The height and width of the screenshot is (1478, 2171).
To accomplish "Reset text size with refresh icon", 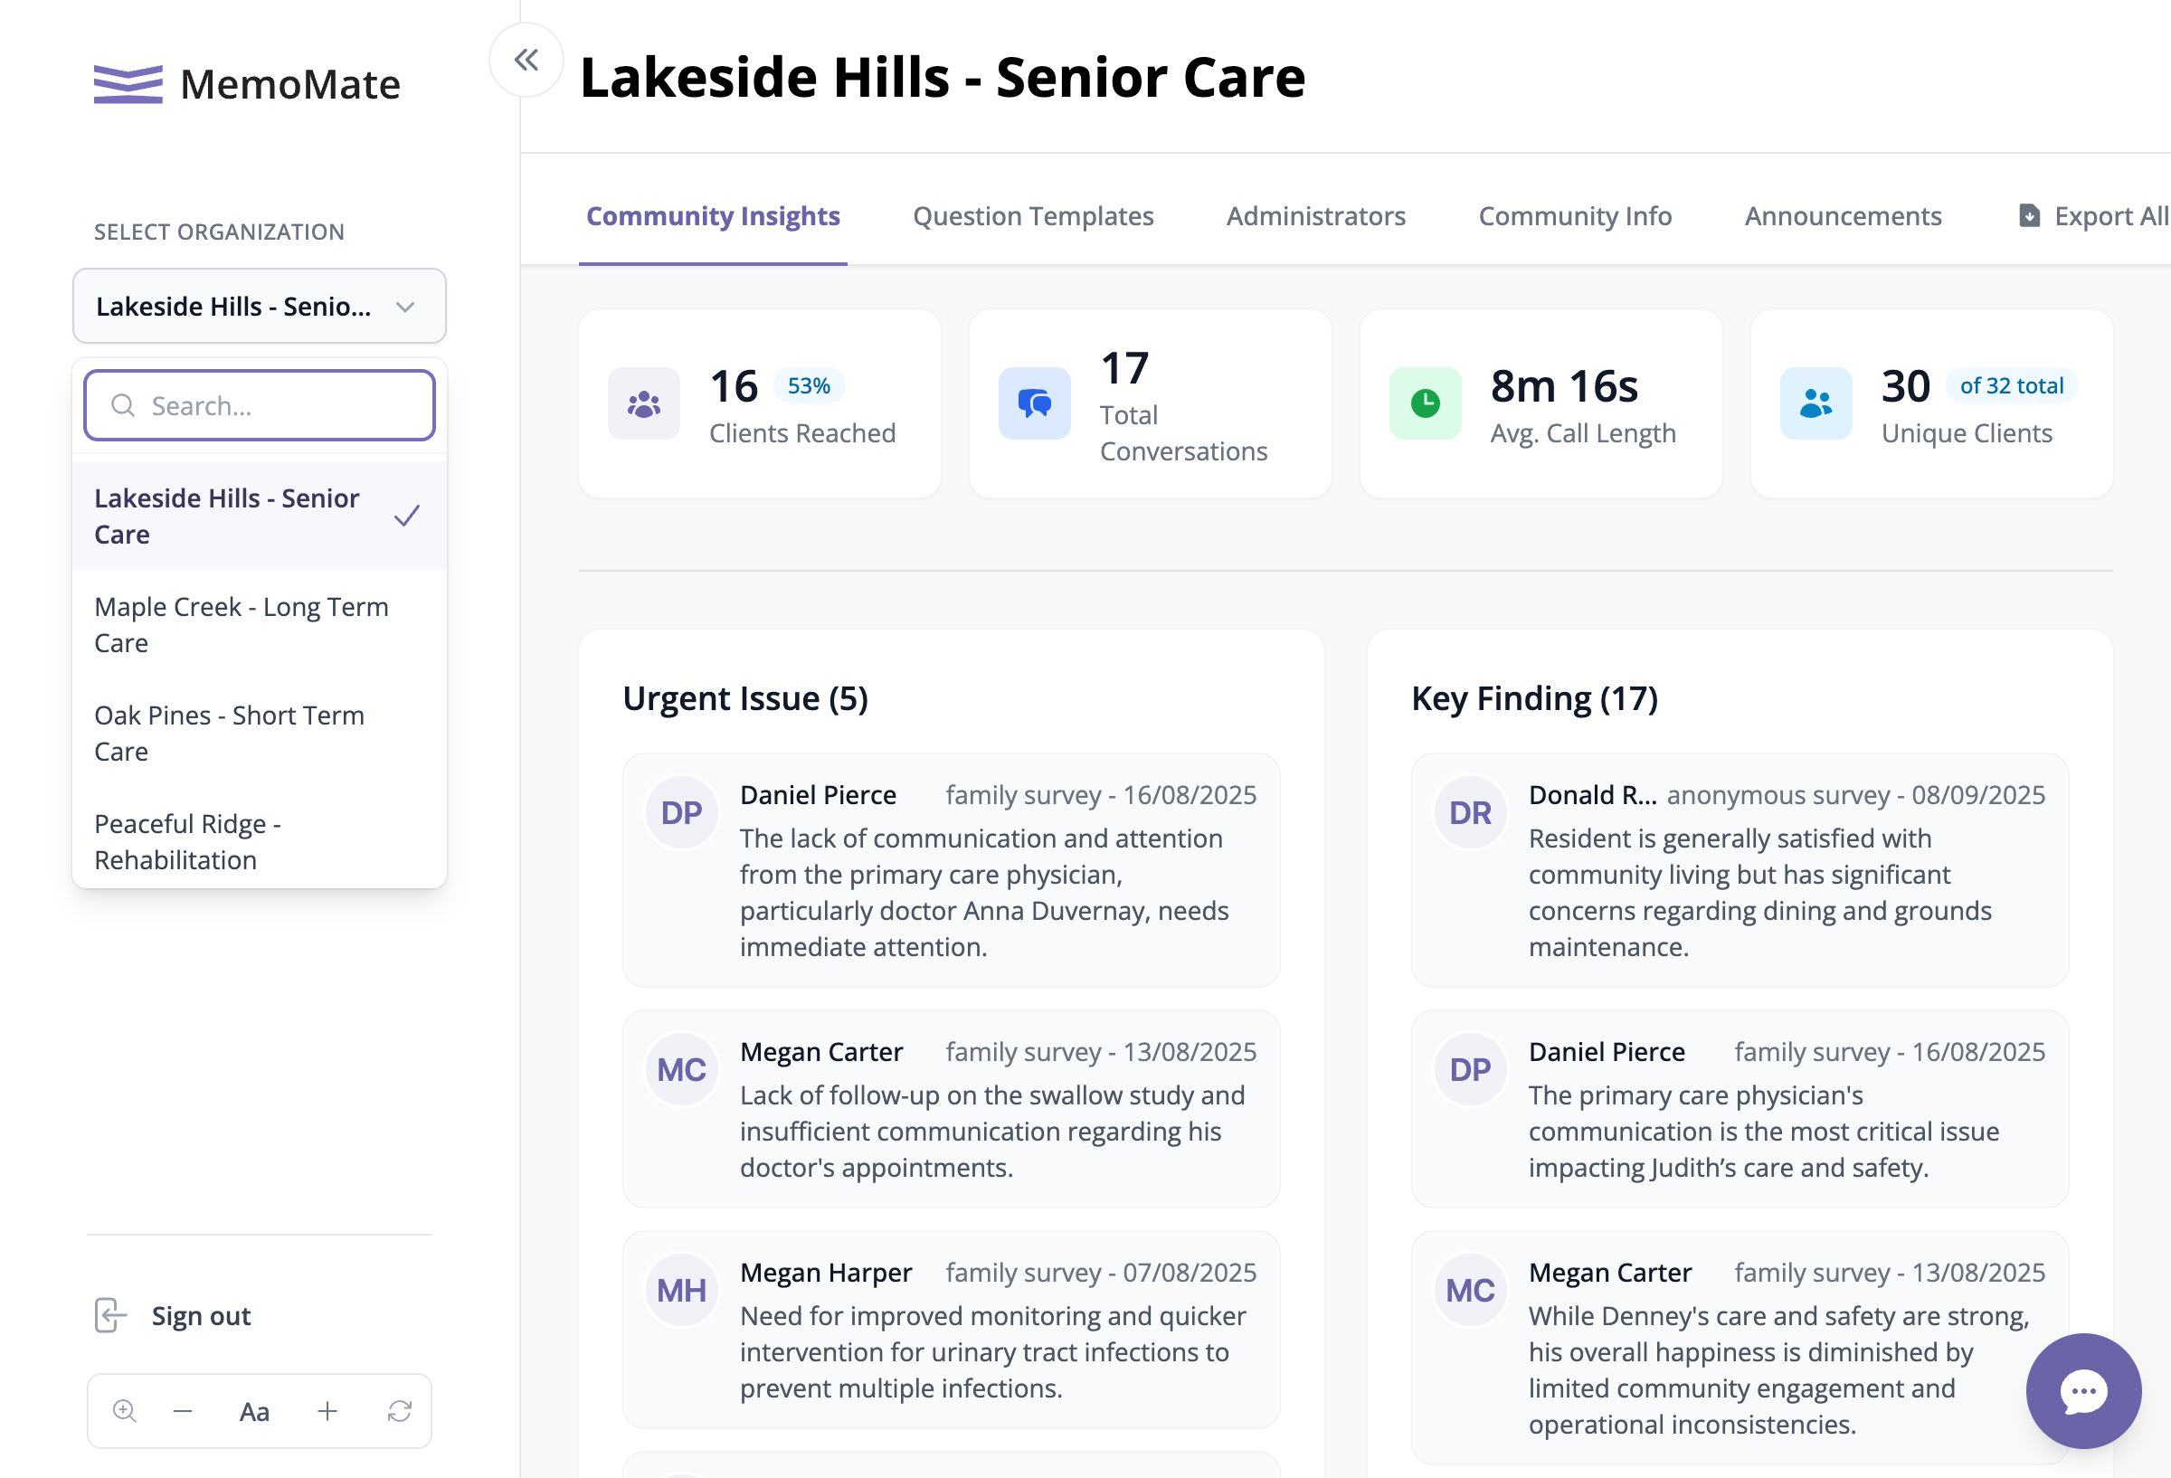I will point(400,1411).
